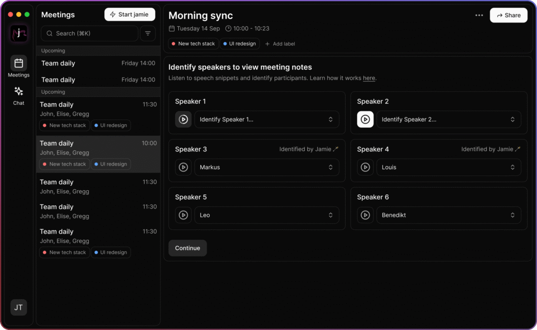Open the Meetings panel from the sidebar
This screenshot has width=537, height=330.
[18, 66]
